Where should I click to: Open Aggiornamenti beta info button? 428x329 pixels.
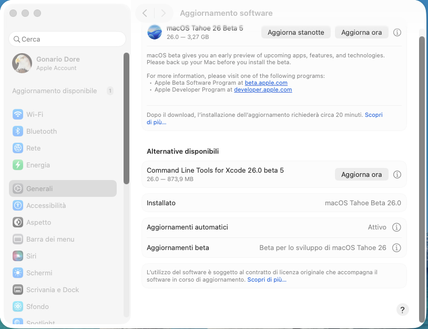396,248
